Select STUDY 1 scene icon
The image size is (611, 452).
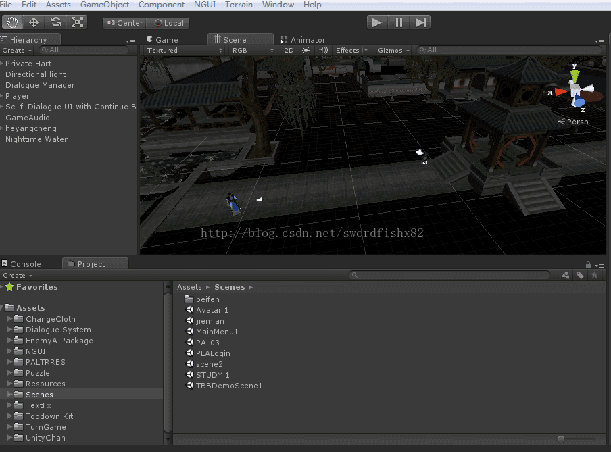coord(189,375)
